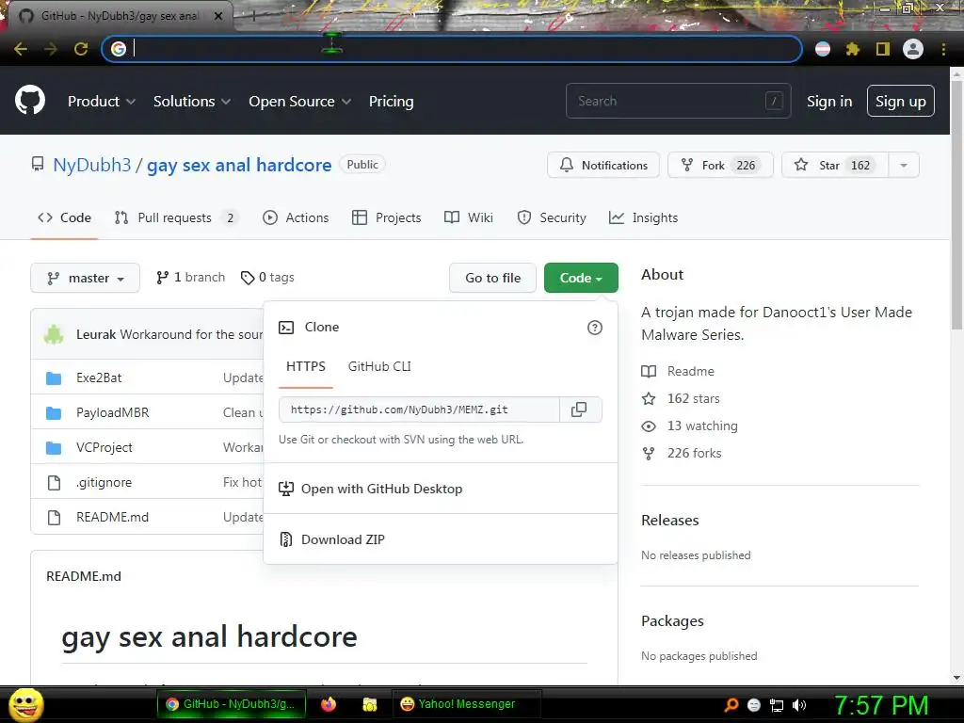The height and width of the screenshot is (723, 964).
Task: Copy the clone URL to clipboard
Action: coord(579,410)
